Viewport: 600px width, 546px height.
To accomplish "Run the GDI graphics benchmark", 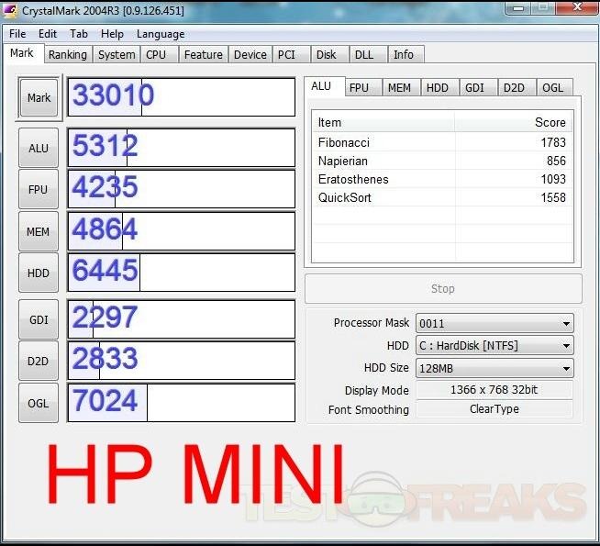I will pos(39,319).
